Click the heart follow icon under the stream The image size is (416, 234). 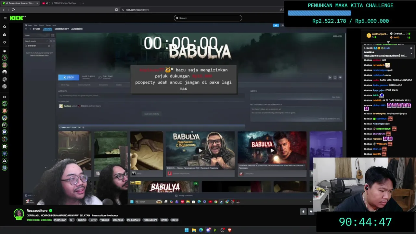(x=311, y=212)
